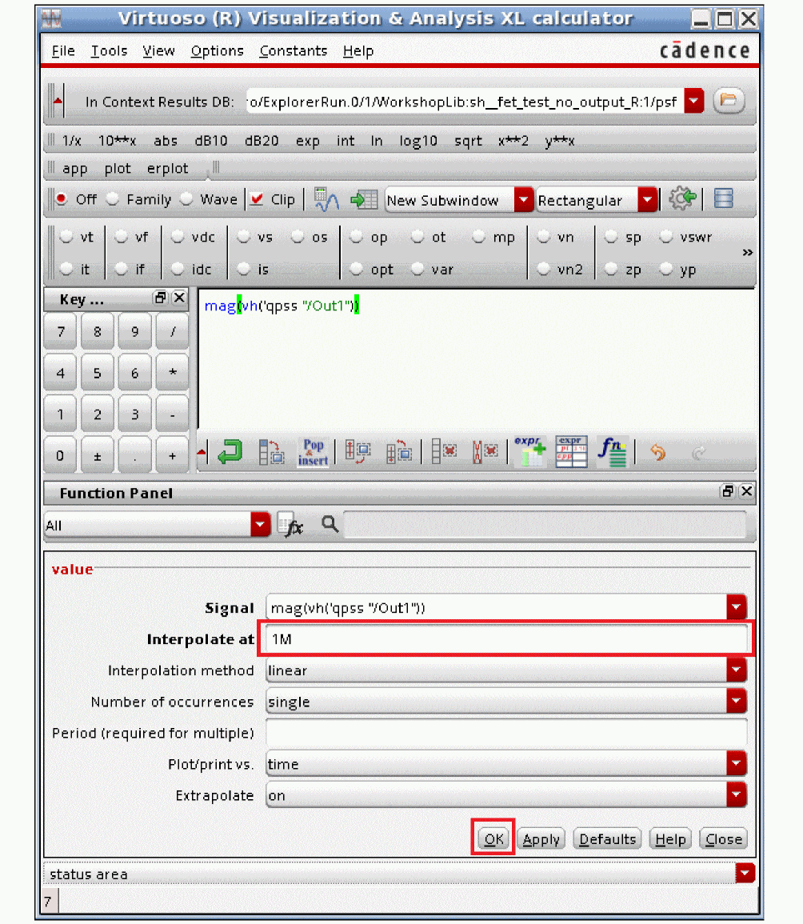803x924 pixels.
Task: Close the Key pad panel
Action: click(179, 298)
